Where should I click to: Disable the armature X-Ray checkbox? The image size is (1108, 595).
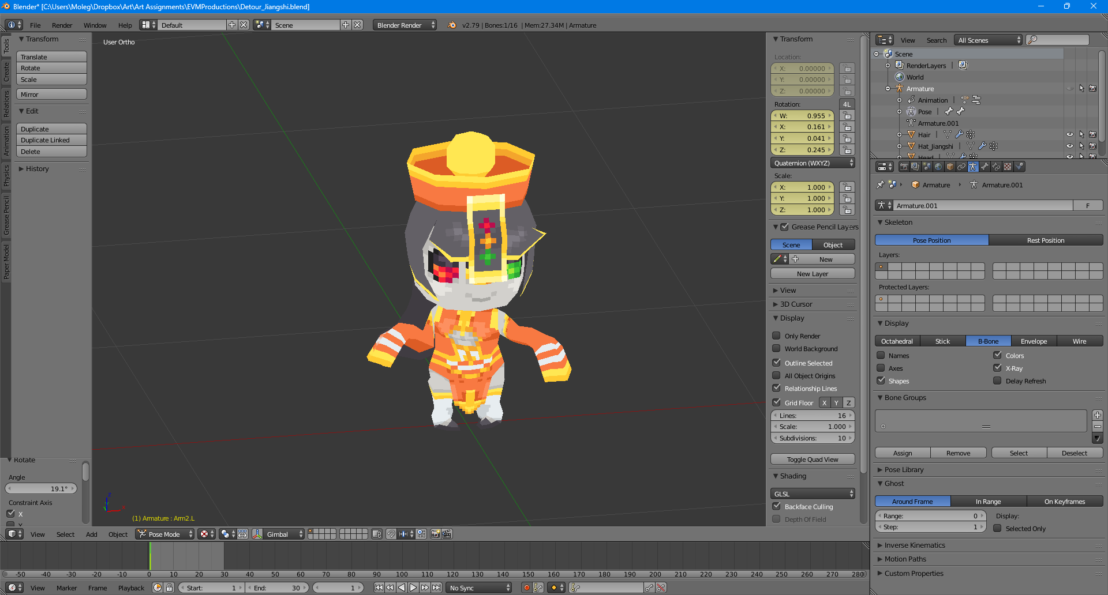point(997,368)
